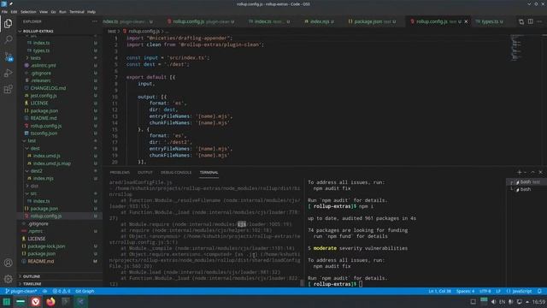This screenshot has height=308, width=547.
Task: Click LF end-of-line setting
Action: [498, 291]
